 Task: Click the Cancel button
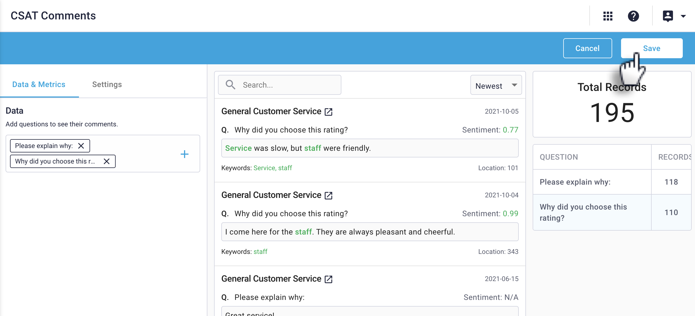click(587, 48)
